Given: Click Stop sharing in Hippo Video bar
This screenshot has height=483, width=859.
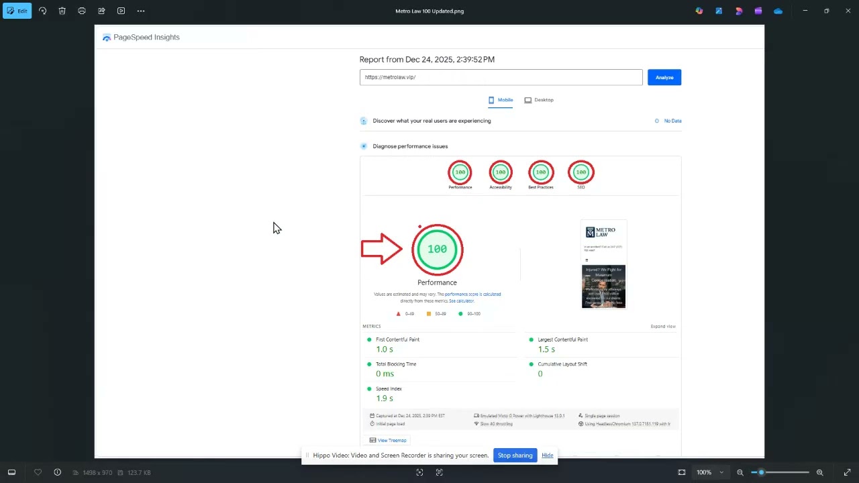Looking at the screenshot, I should (515, 455).
